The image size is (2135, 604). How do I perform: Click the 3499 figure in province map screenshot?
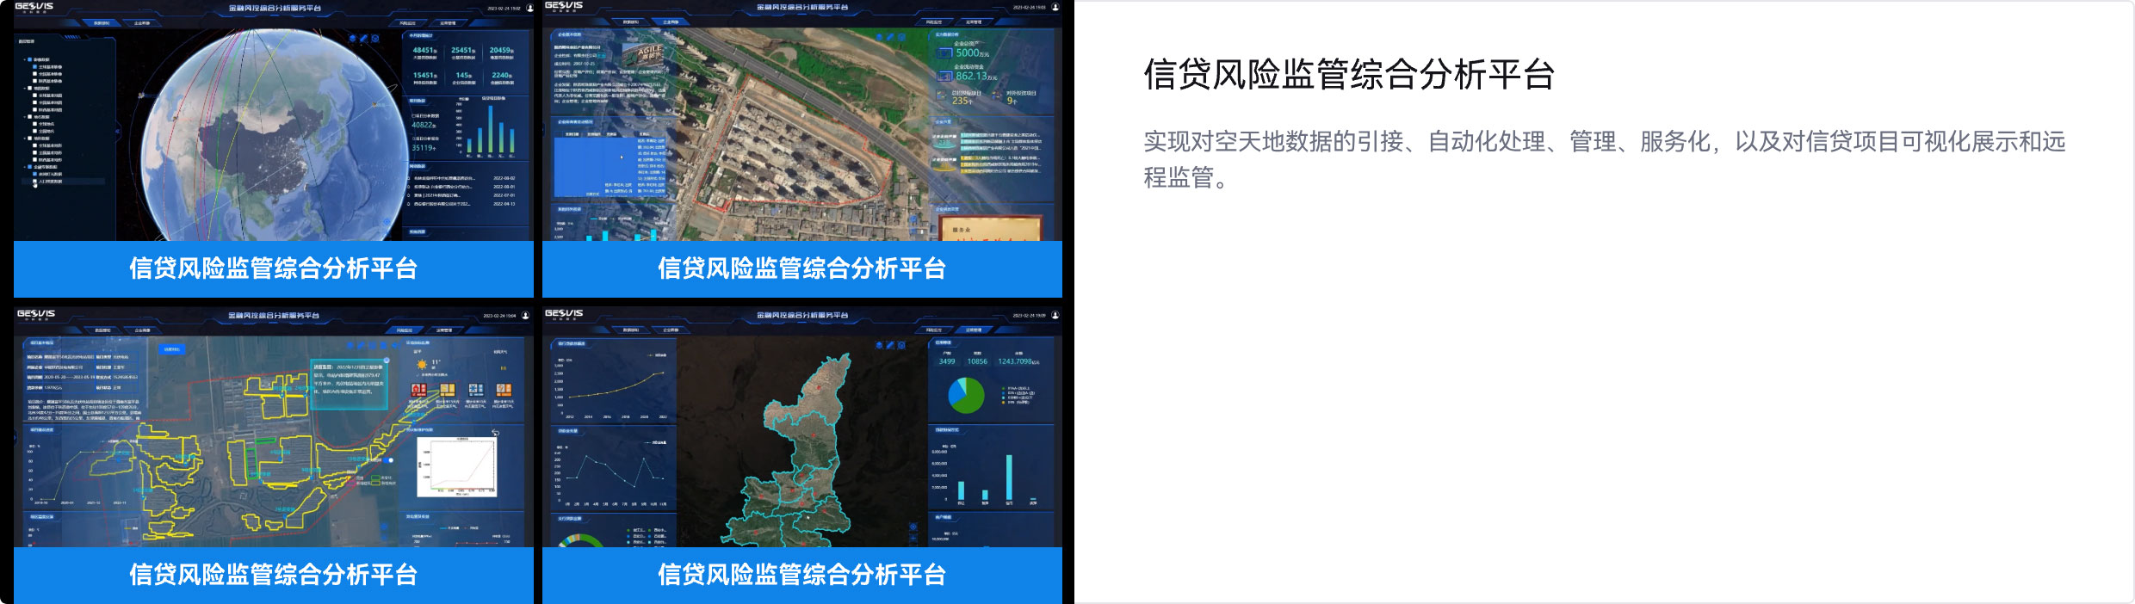coord(947,362)
